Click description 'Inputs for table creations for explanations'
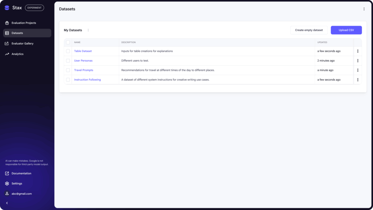Screen dimensions: 373x210 click(147, 51)
